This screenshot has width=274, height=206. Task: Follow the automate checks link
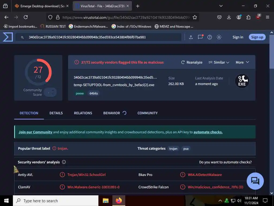(208, 132)
